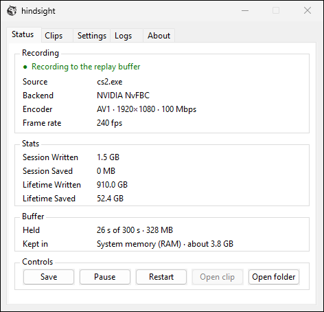The image size is (324, 312).
Task: Click the Encoder label
Action: (38, 109)
